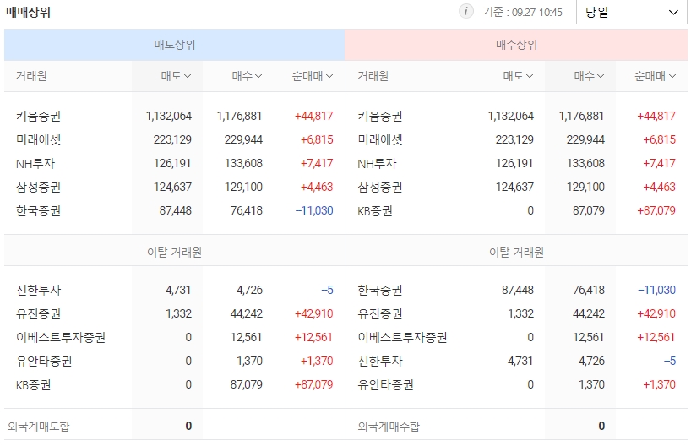The image size is (691, 446).
Task: Click +1,370 value in 매수상위 유안타증권 row
Action: pyautogui.click(x=659, y=384)
